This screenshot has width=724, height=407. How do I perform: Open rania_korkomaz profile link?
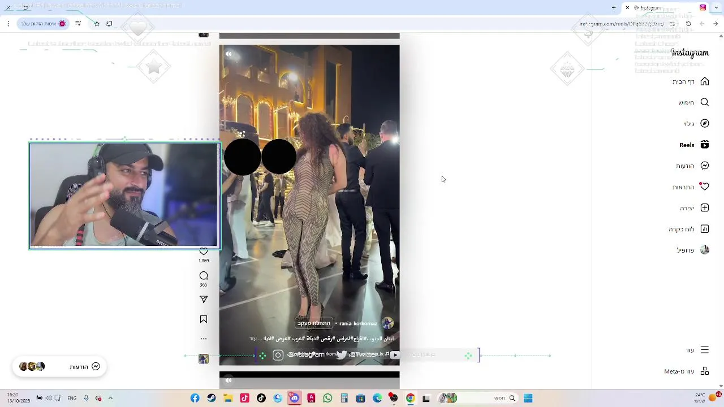[x=358, y=323]
